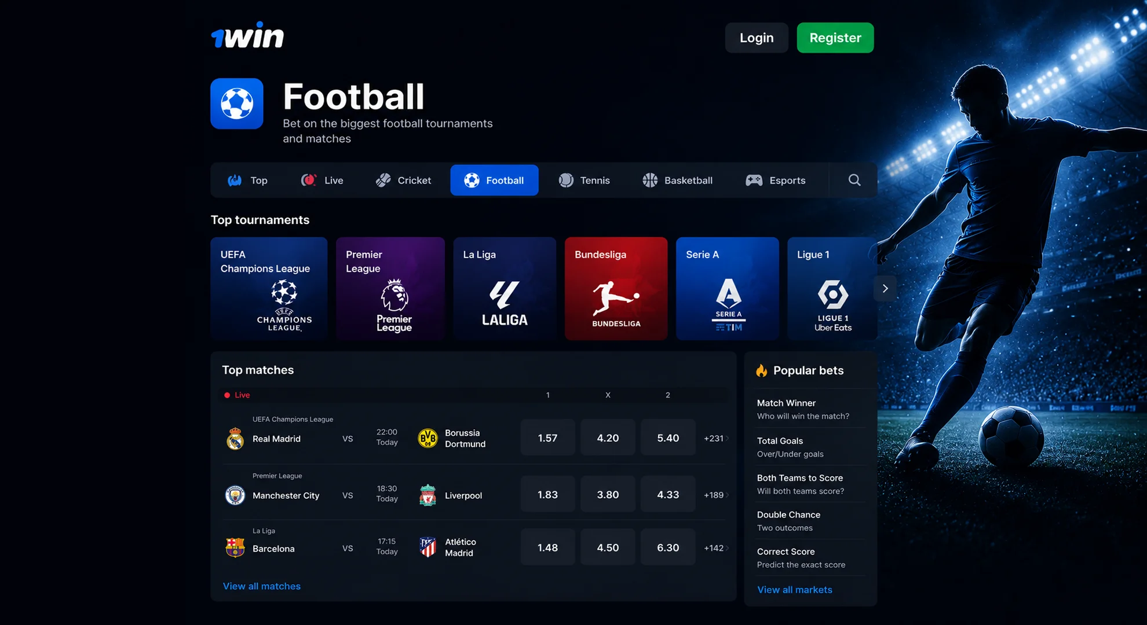Open the Premier League tournament card
This screenshot has height=625, width=1147.
[x=390, y=288]
